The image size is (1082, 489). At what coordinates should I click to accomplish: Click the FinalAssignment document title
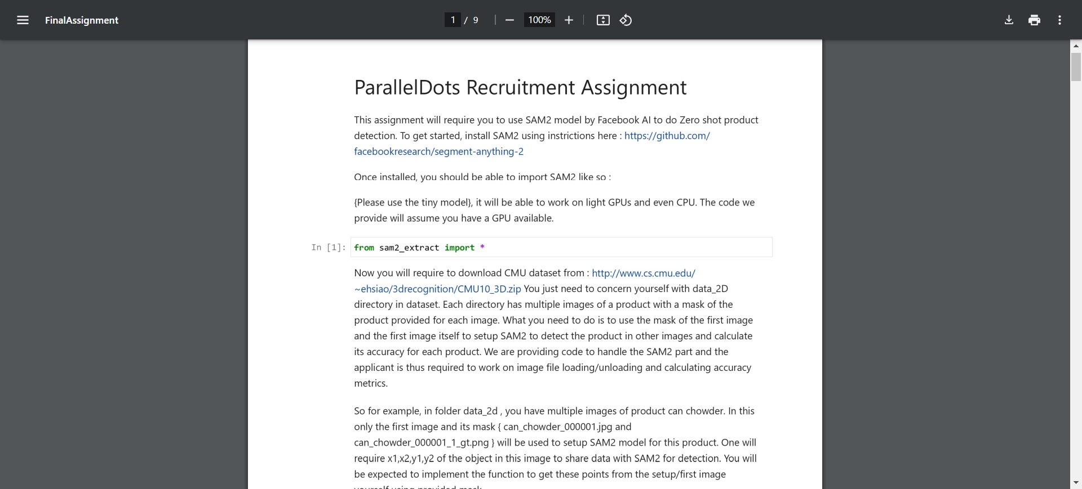coord(82,20)
